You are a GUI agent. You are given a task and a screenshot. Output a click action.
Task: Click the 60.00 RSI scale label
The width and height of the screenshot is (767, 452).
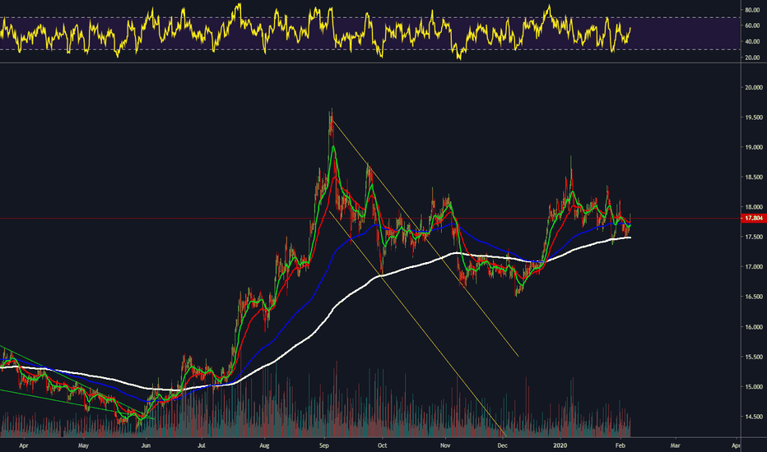point(752,25)
